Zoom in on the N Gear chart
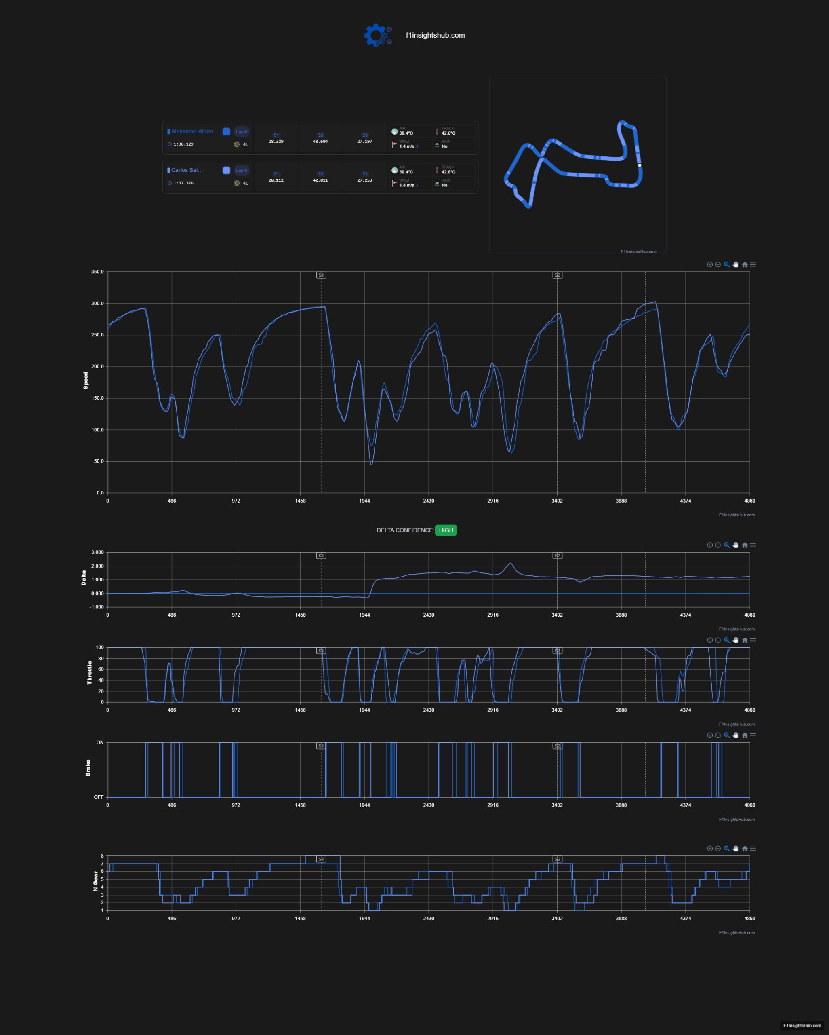The image size is (829, 1035). (x=709, y=848)
